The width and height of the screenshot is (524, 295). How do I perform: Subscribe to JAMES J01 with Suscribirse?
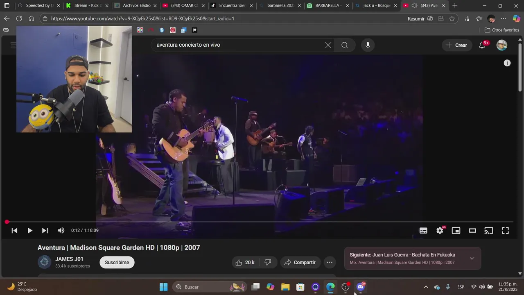tap(117, 262)
